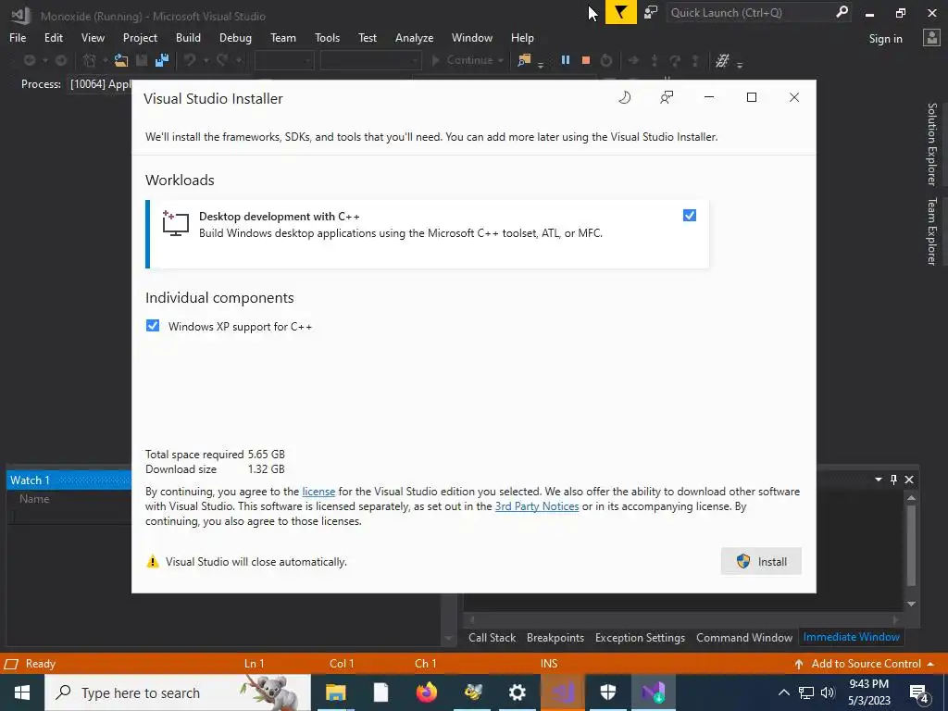This screenshot has width=948, height=711.
Task: Click the Save disk icon in toolbar
Action: click(142, 60)
